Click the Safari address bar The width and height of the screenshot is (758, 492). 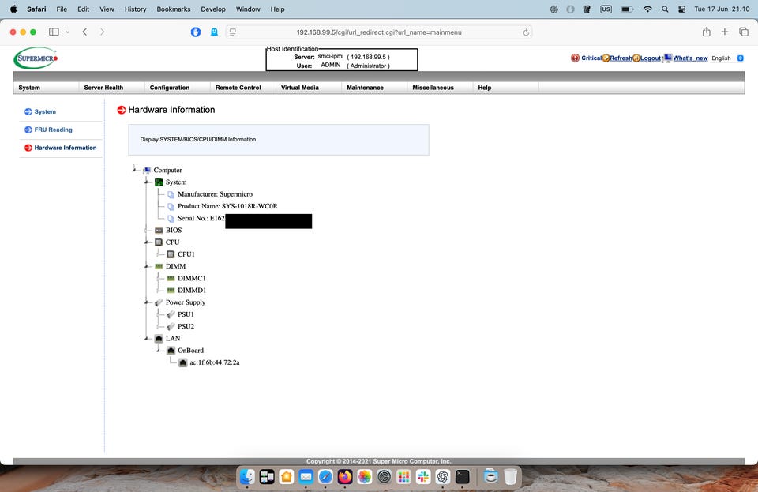(x=379, y=32)
